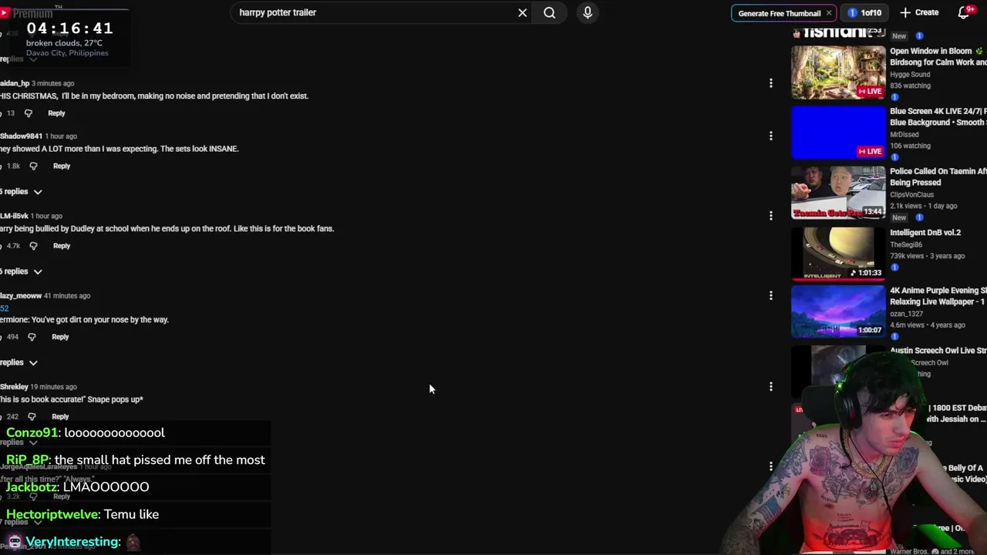Reply to Shadow9841's comment
Viewport: 987px width, 555px height.
point(61,166)
